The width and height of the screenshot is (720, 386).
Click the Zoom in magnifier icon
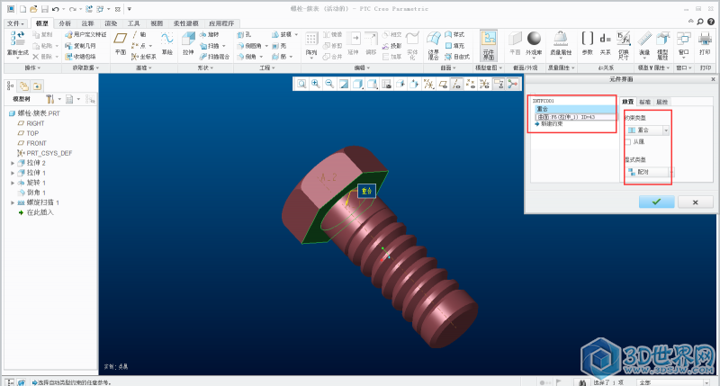pyautogui.click(x=316, y=84)
